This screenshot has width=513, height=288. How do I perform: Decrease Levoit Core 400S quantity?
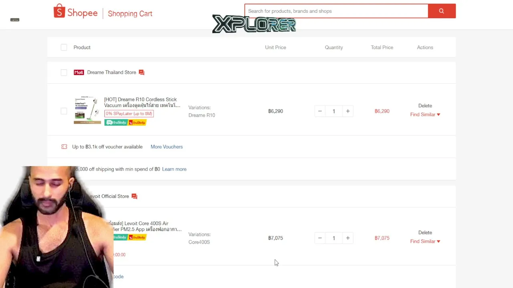[x=320, y=238]
